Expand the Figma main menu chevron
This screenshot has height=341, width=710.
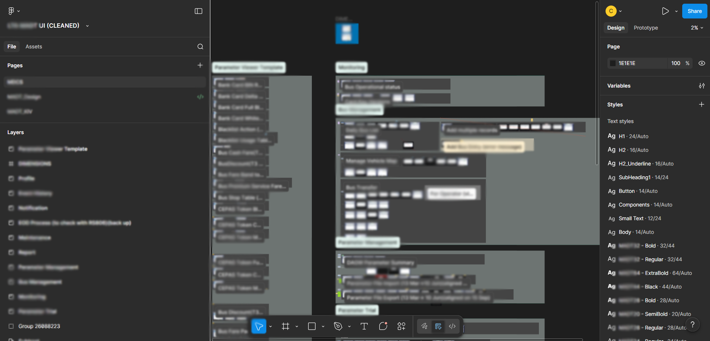(19, 11)
